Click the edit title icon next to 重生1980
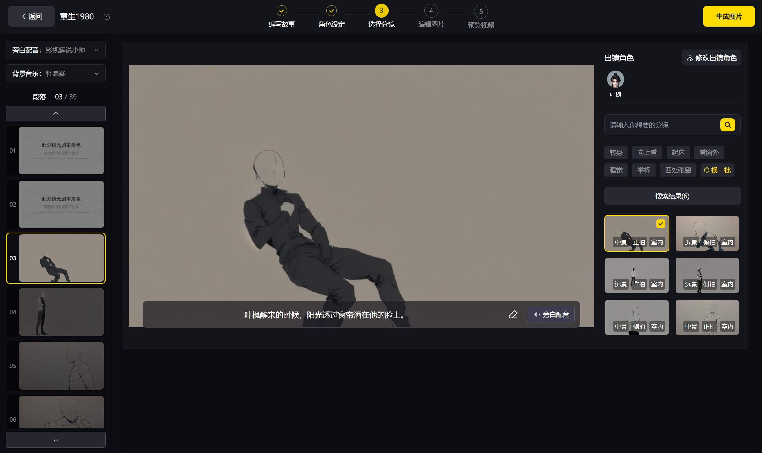The image size is (762, 453). coord(106,17)
